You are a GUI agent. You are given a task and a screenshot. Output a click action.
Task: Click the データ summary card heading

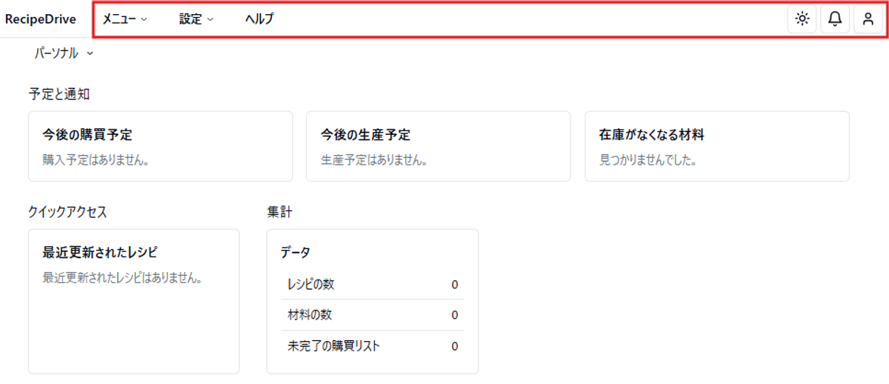[x=296, y=253]
